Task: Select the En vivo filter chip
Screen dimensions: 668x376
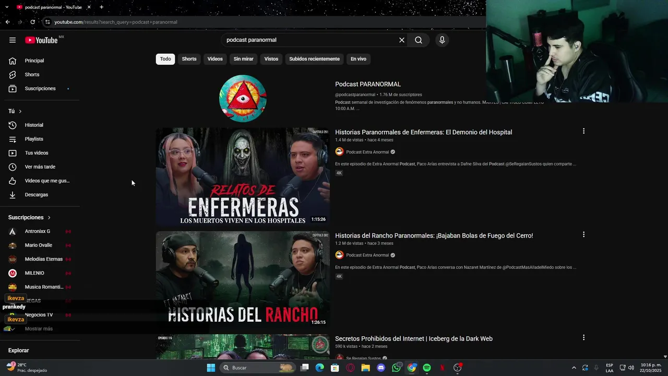Action: click(x=359, y=59)
